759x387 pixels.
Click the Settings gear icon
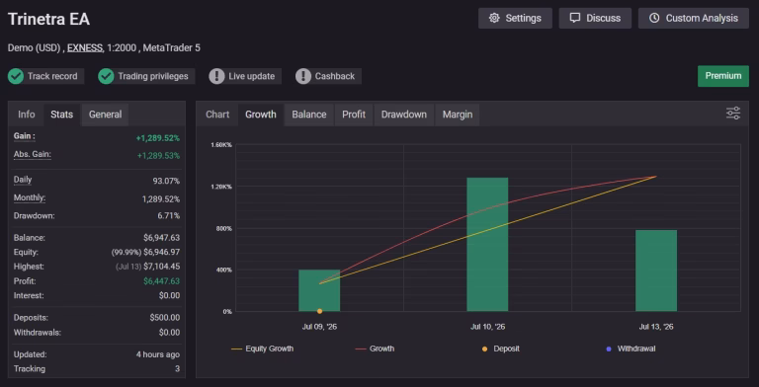494,19
